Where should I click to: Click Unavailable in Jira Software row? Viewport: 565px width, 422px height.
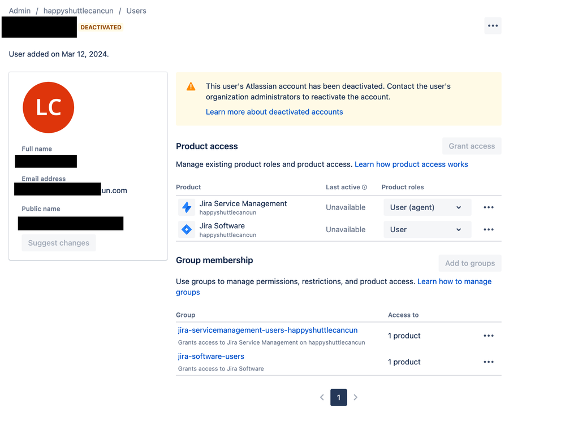point(346,229)
